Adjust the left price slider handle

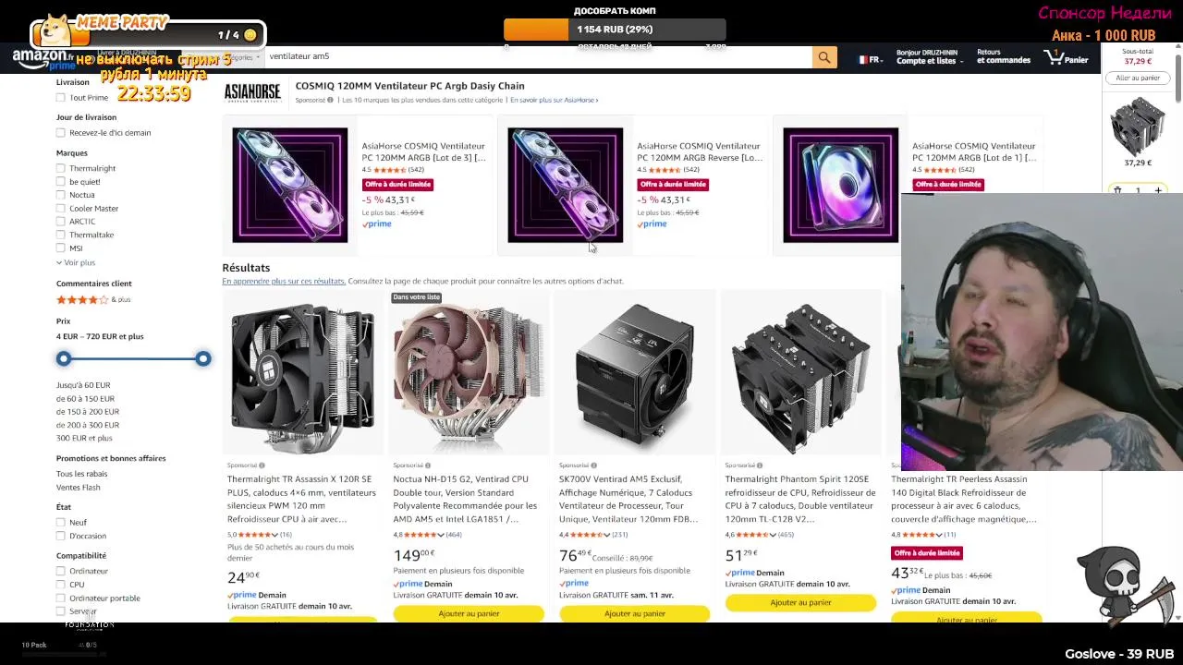64,358
